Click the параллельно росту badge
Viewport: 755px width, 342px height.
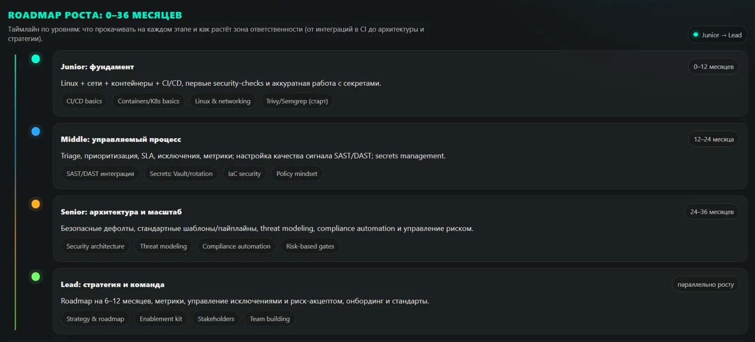705,284
